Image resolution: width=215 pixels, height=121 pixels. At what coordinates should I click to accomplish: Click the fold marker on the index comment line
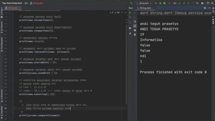pos(13,91)
